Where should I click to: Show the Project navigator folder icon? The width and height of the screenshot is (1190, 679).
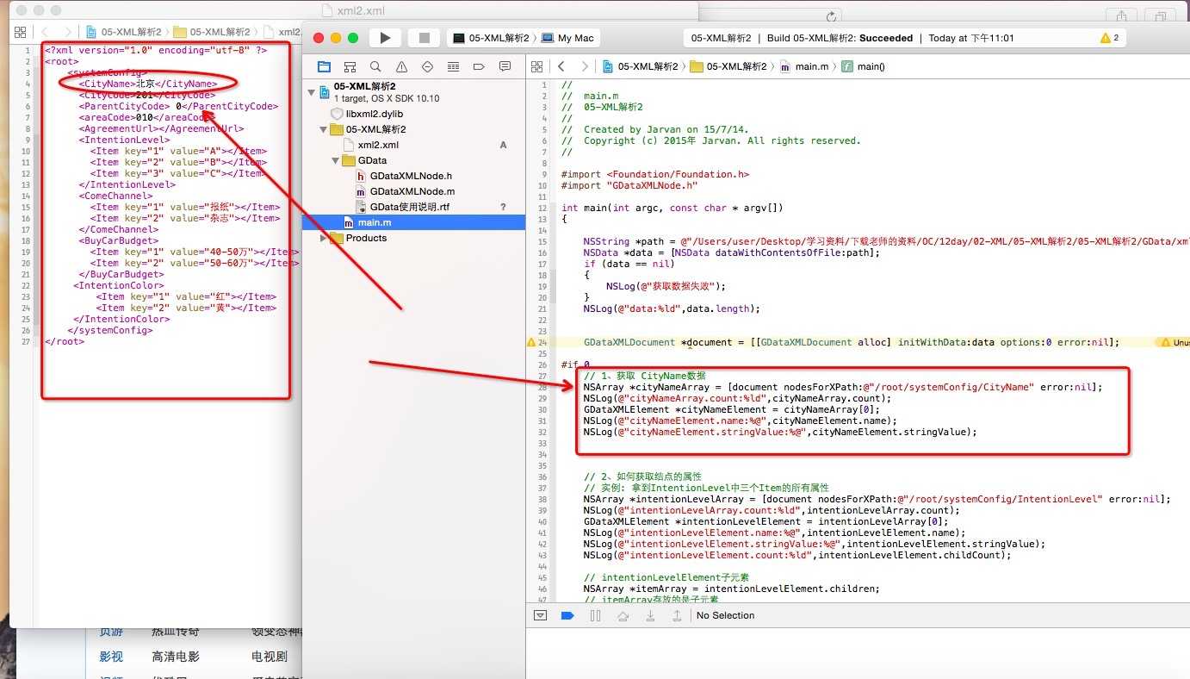coord(324,66)
